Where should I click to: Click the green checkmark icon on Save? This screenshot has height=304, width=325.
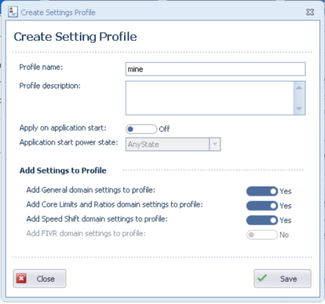[x=262, y=278]
